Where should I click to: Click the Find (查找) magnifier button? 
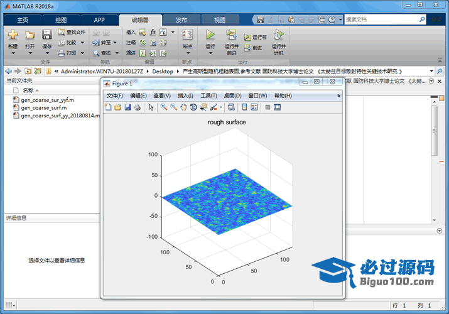(x=102, y=53)
